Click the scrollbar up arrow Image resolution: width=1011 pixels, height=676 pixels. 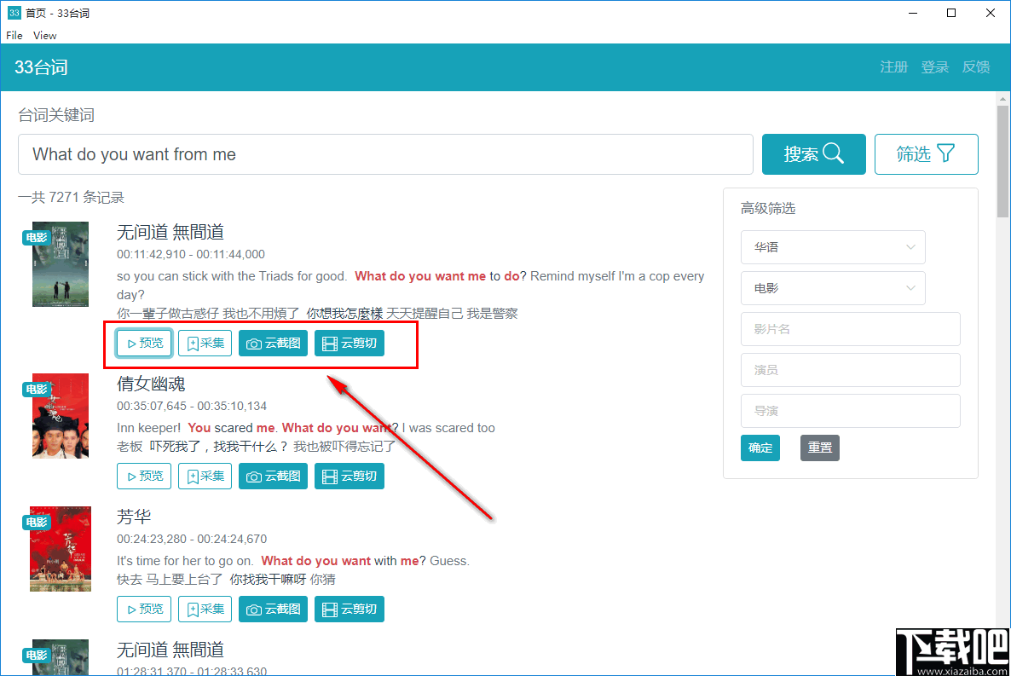pos(1002,99)
